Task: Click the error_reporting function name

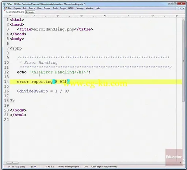Action: pyautogui.click(x=35, y=82)
